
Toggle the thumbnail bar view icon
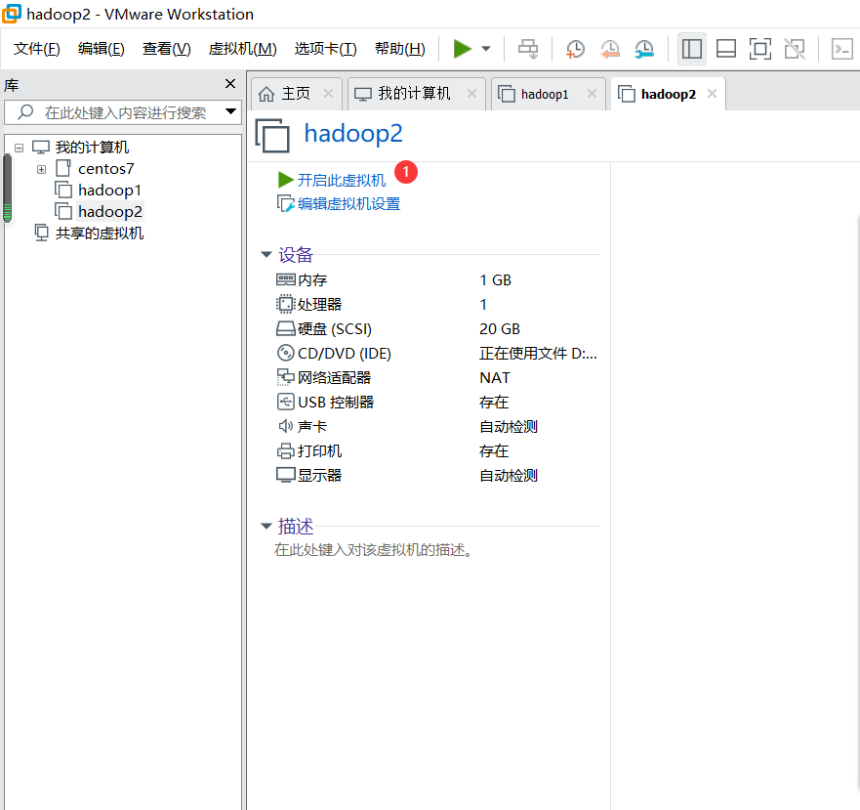pyautogui.click(x=725, y=49)
